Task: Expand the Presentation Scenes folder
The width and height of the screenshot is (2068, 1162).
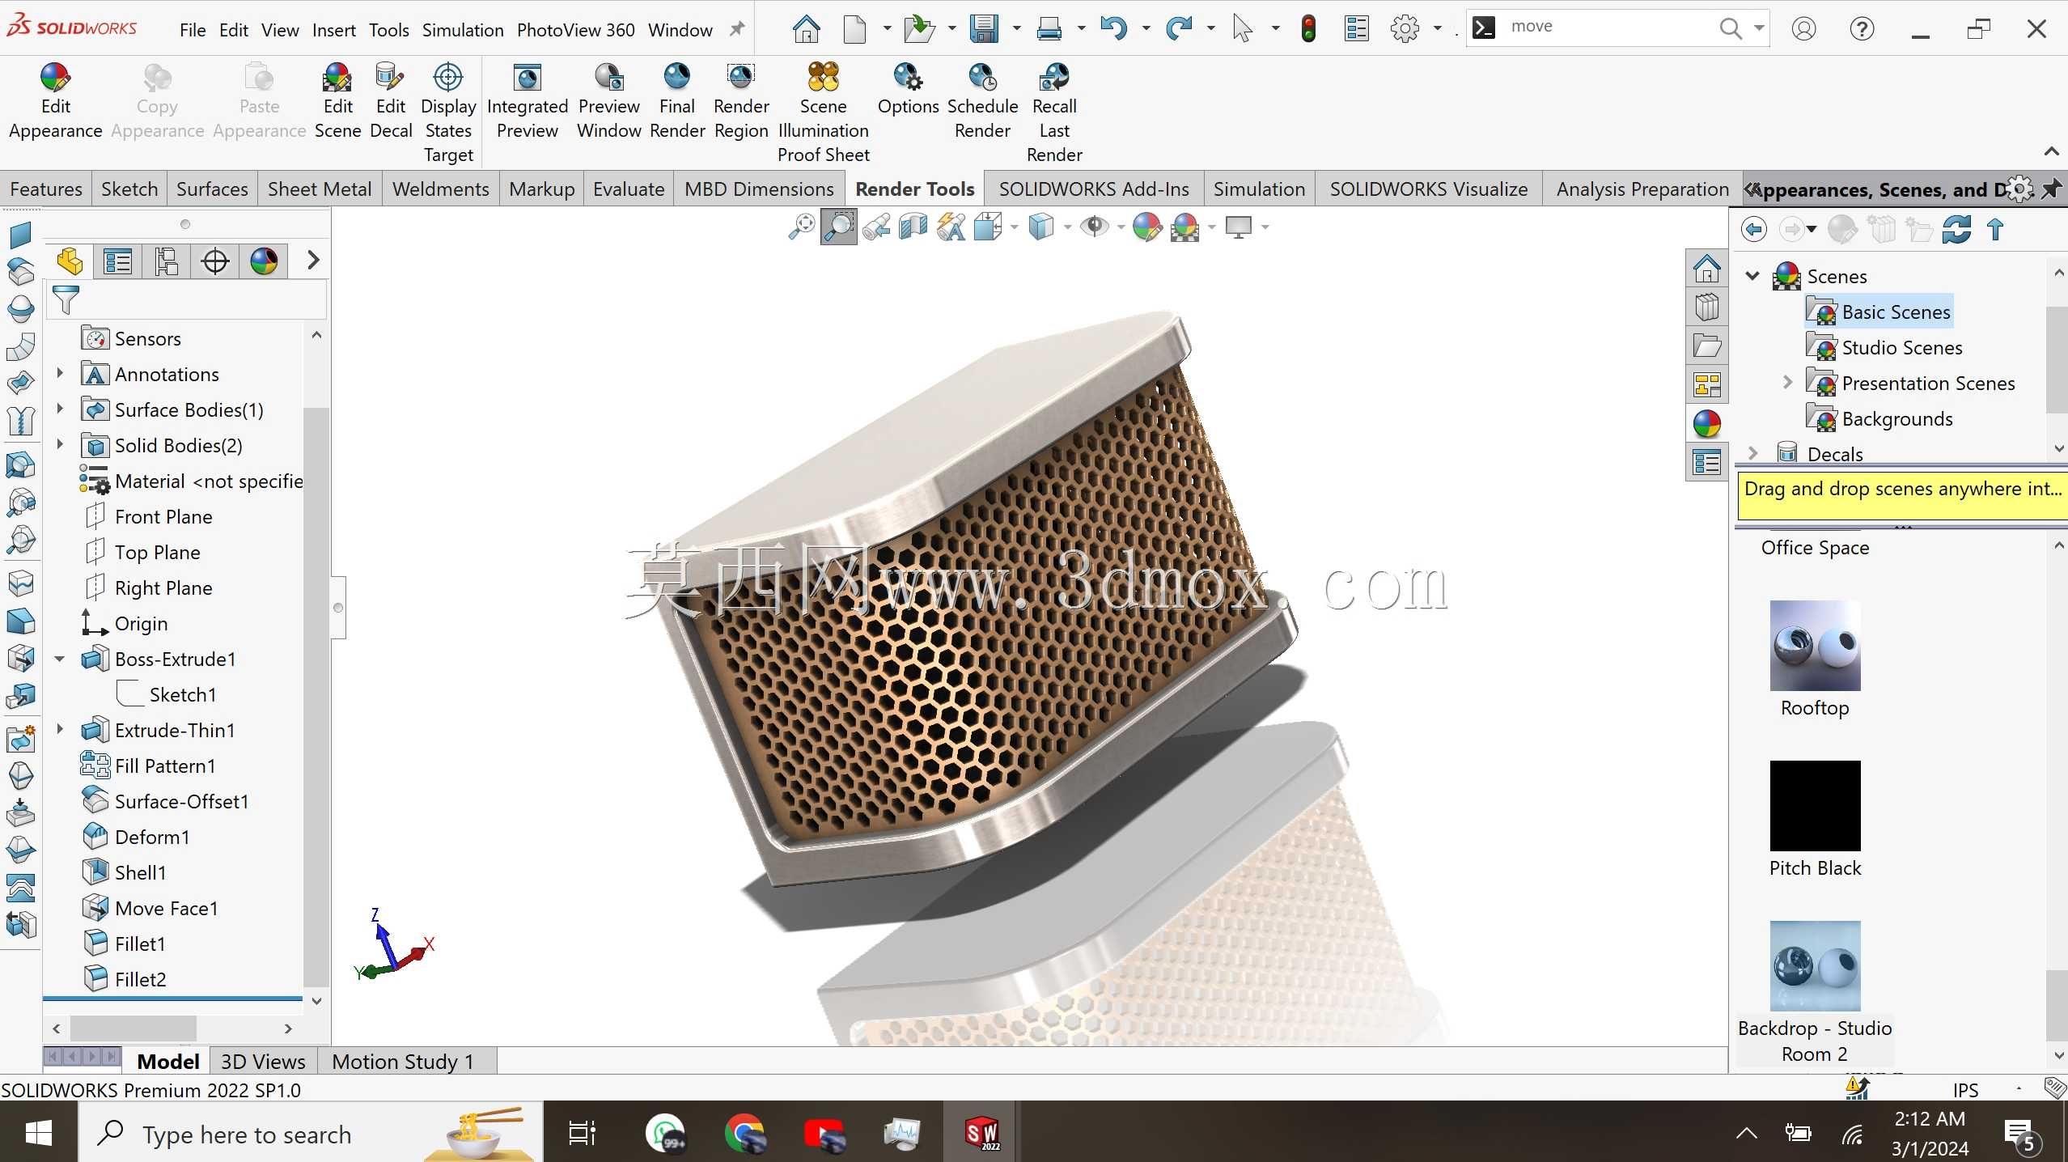Action: click(1788, 382)
